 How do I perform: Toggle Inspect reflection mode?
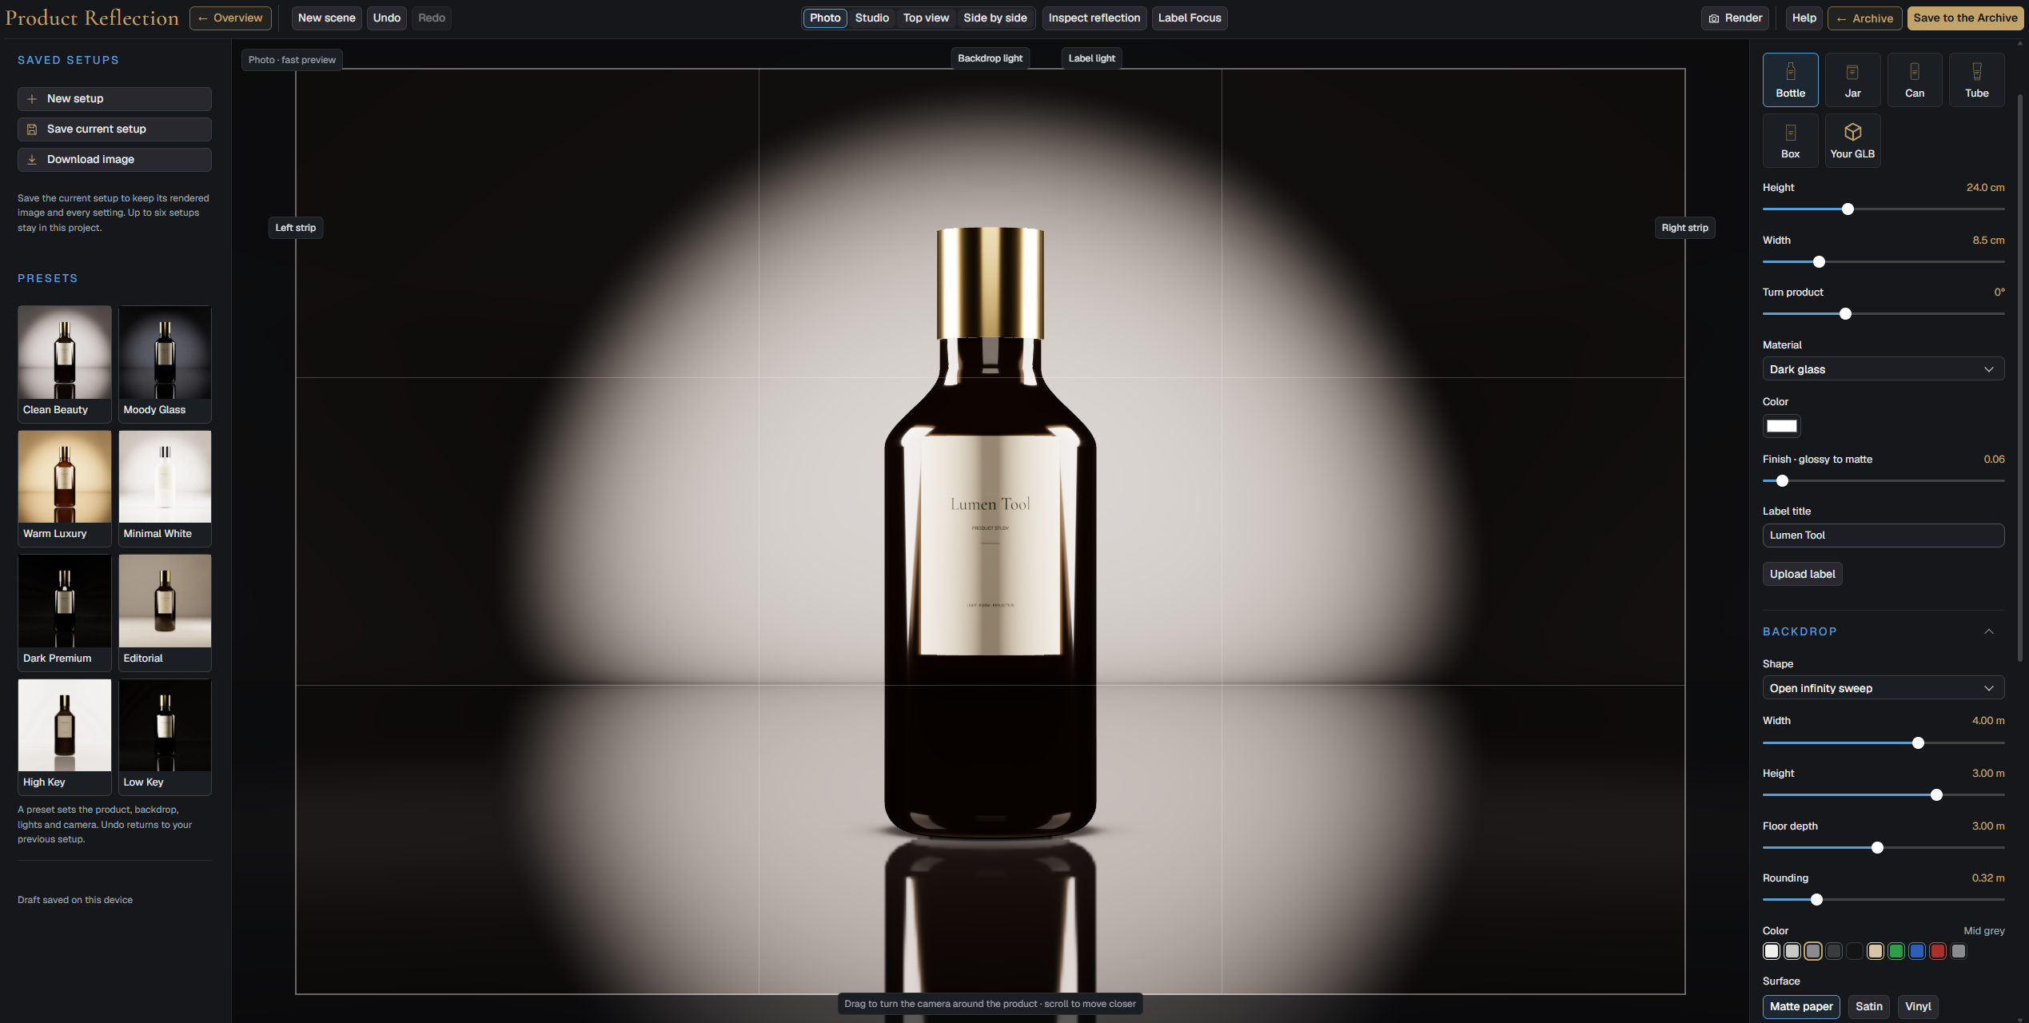coord(1094,18)
